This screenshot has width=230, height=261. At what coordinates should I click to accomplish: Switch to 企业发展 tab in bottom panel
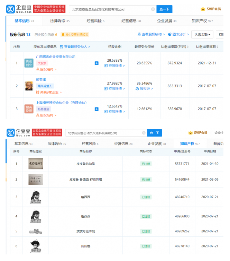pyautogui.click(x=157, y=143)
